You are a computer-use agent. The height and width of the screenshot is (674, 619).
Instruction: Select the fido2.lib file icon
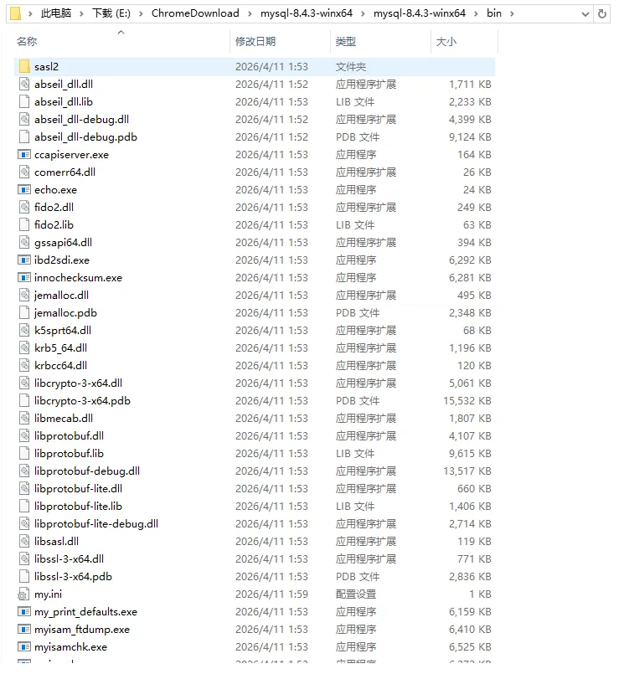(x=24, y=225)
